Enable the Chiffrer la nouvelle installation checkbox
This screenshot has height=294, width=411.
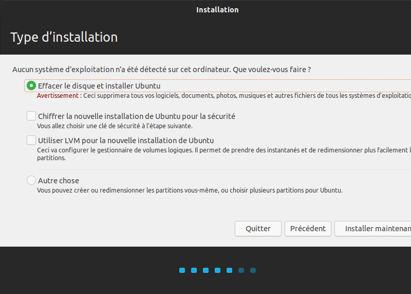pos(31,116)
